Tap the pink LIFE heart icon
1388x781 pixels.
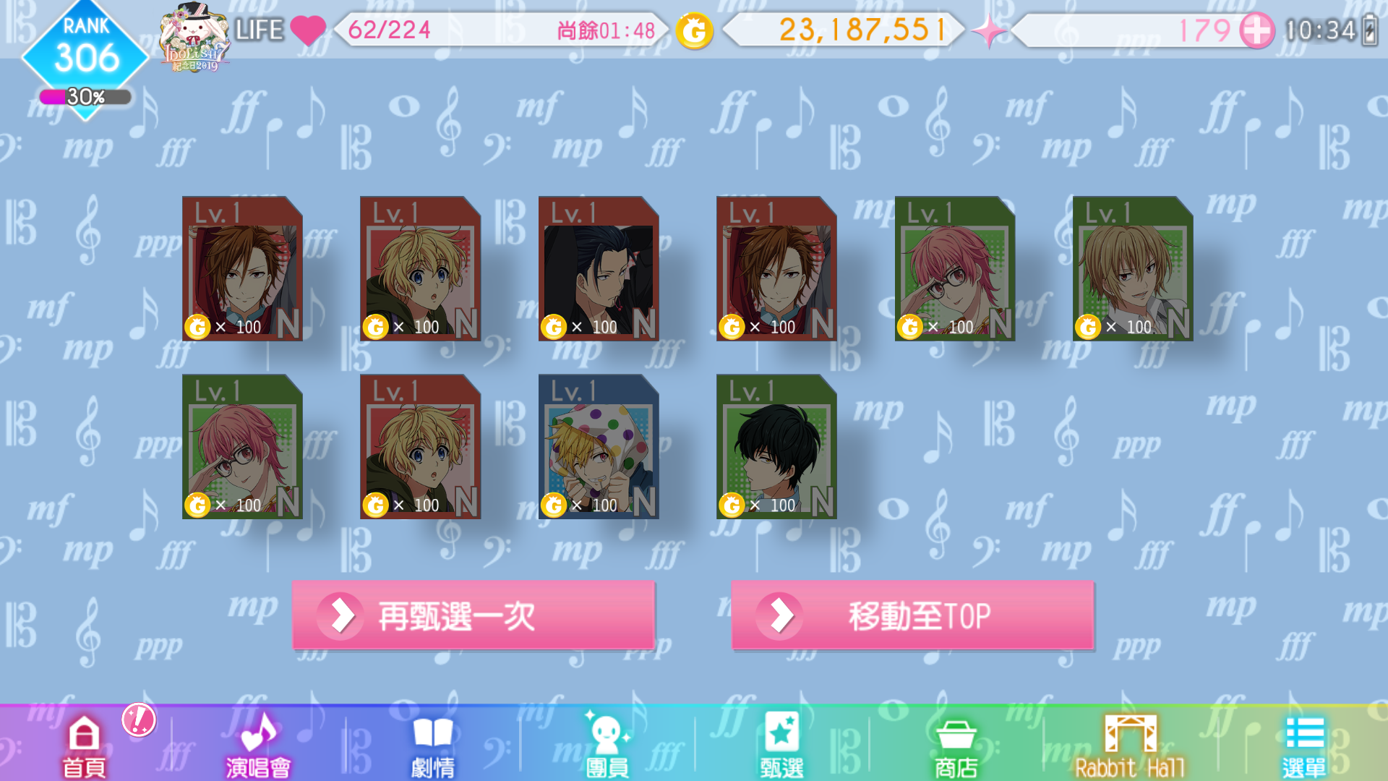tap(309, 30)
